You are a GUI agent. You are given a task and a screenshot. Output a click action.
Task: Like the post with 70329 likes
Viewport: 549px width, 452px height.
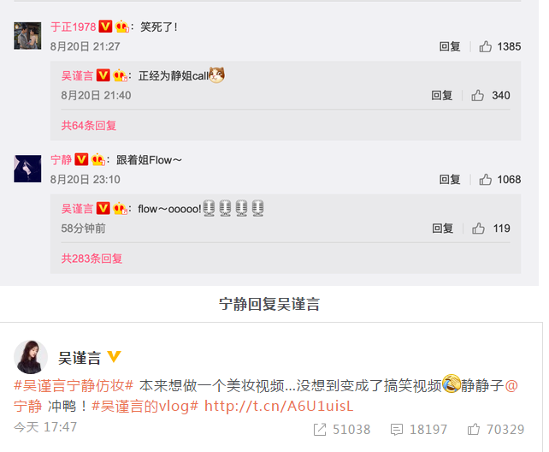pos(474,430)
